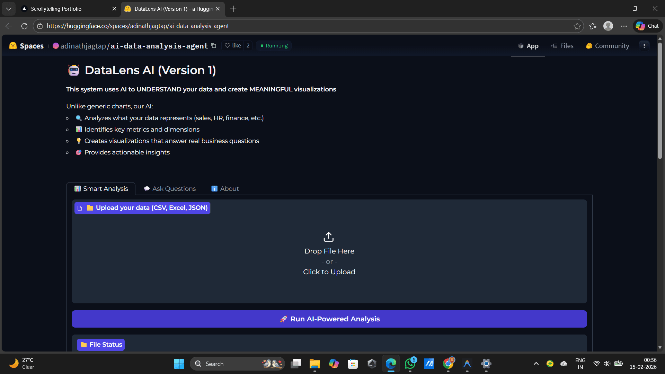Go to Hugging Face Spaces home
Viewport: 665px width, 374px height.
point(26,46)
